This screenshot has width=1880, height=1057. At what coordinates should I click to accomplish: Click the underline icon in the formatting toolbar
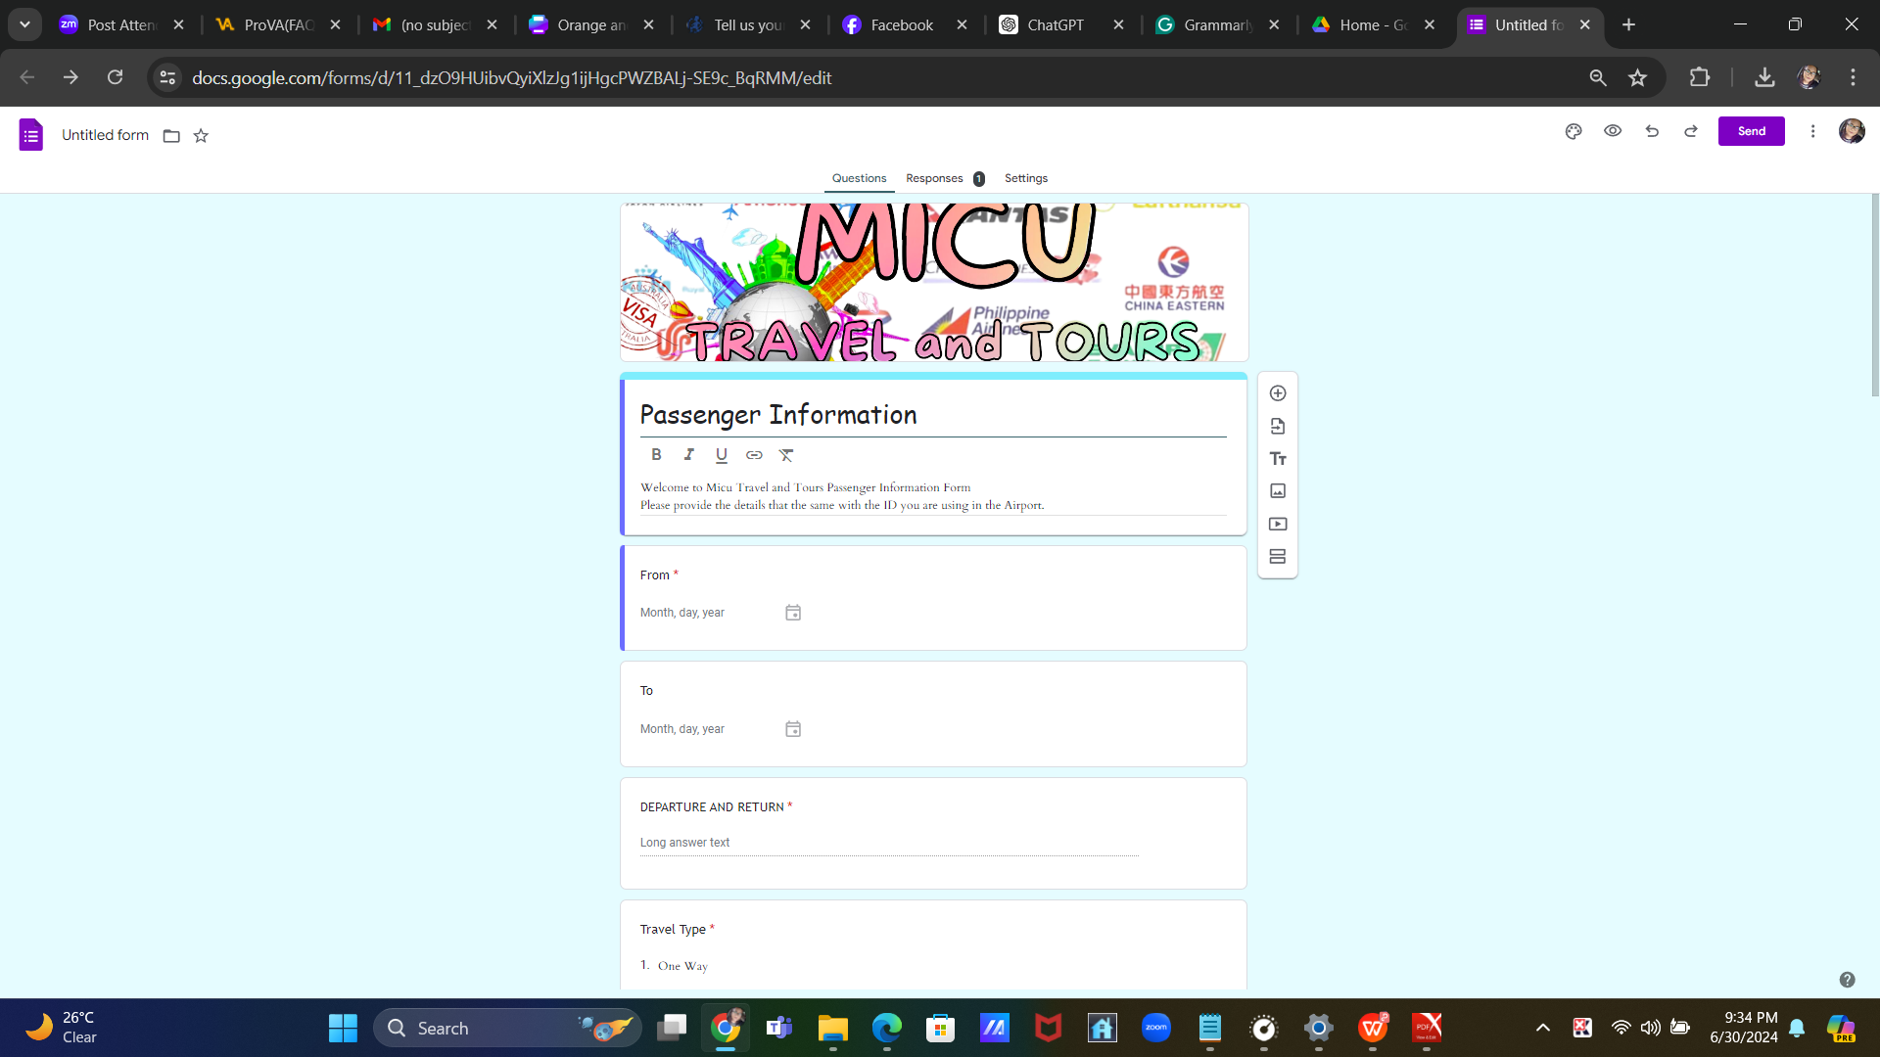tap(721, 454)
